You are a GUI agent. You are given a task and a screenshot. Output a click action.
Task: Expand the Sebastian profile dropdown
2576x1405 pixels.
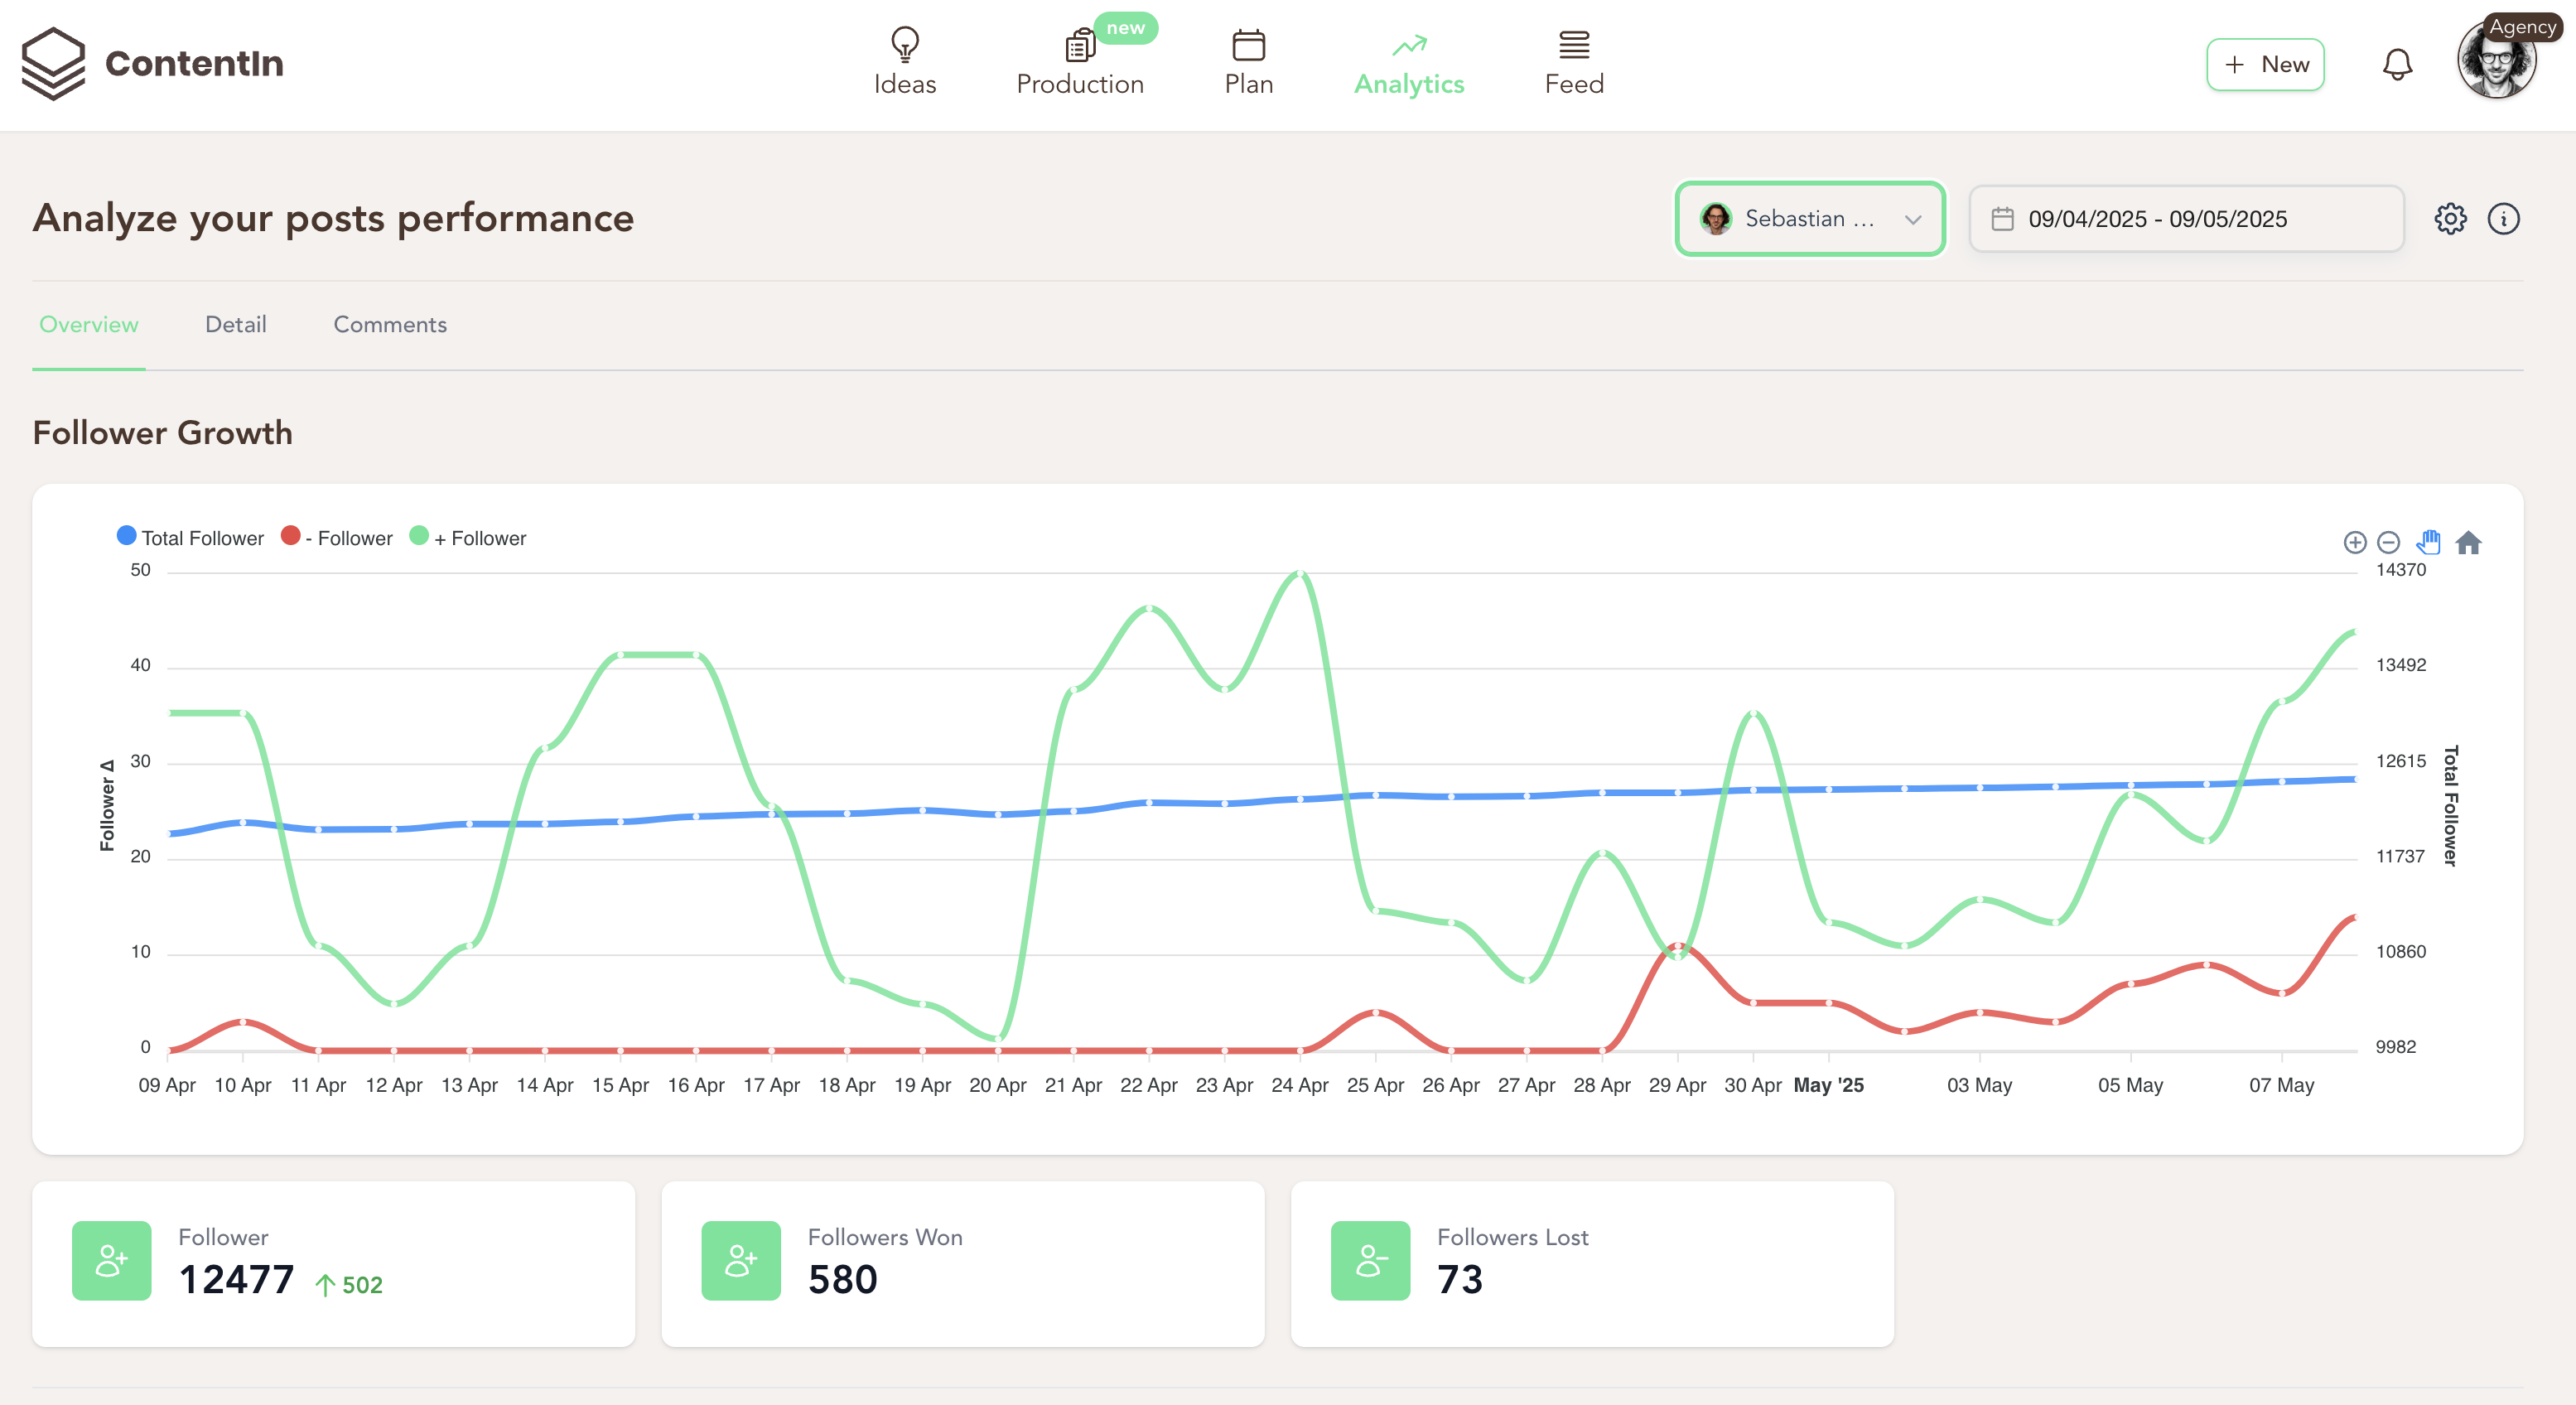coord(1809,218)
